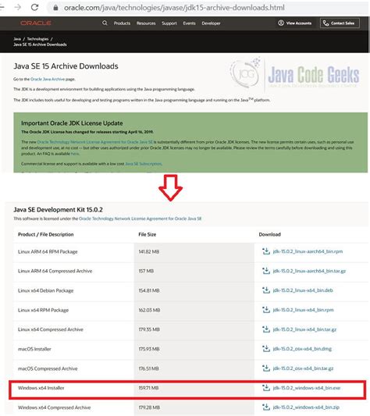Open the Oracle Technology Network License Agreement link in green box
Image resolution: width=370 pixels, height=416 pixels.
95,142
